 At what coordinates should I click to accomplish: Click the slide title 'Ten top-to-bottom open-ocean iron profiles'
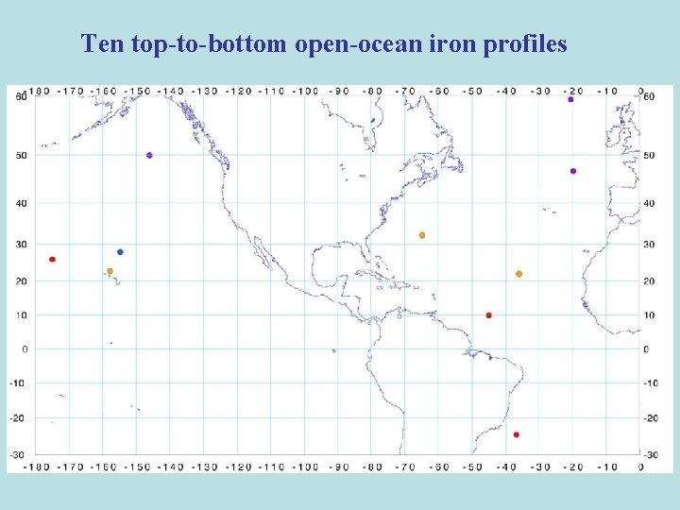[324, 44]
